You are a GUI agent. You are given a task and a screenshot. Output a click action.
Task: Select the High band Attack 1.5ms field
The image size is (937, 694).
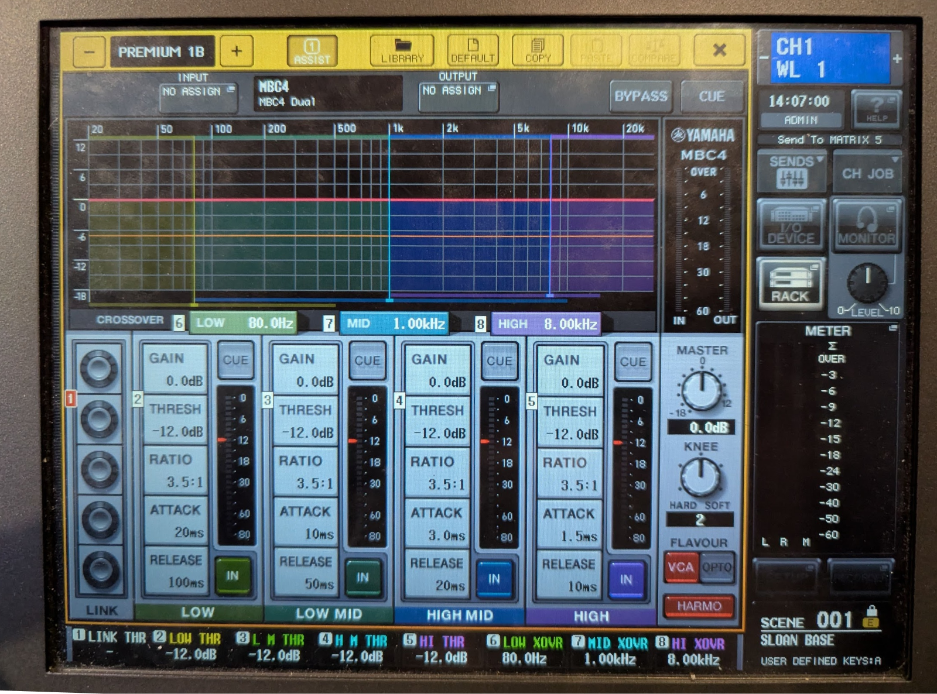[x=570, y=524]
